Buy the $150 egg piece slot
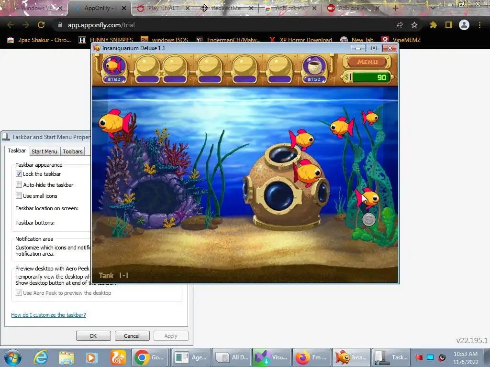The width and height of the screenshot is (490, 367). click(x=314, y=69)
